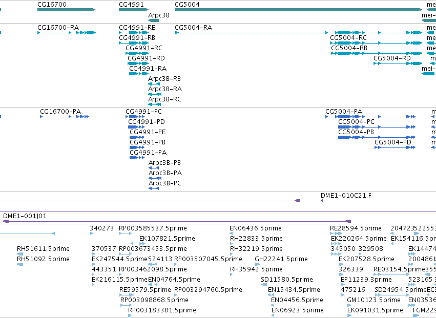Click EST RE59579.5prime
The width and height of the screenshot is (436, 318).
127,295
